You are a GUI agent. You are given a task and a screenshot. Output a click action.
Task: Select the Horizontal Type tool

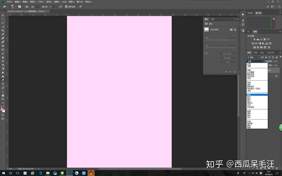pos(3,84)
